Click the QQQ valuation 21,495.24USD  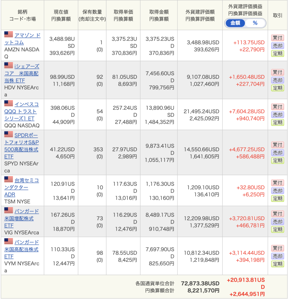click(x=201, y=111)
